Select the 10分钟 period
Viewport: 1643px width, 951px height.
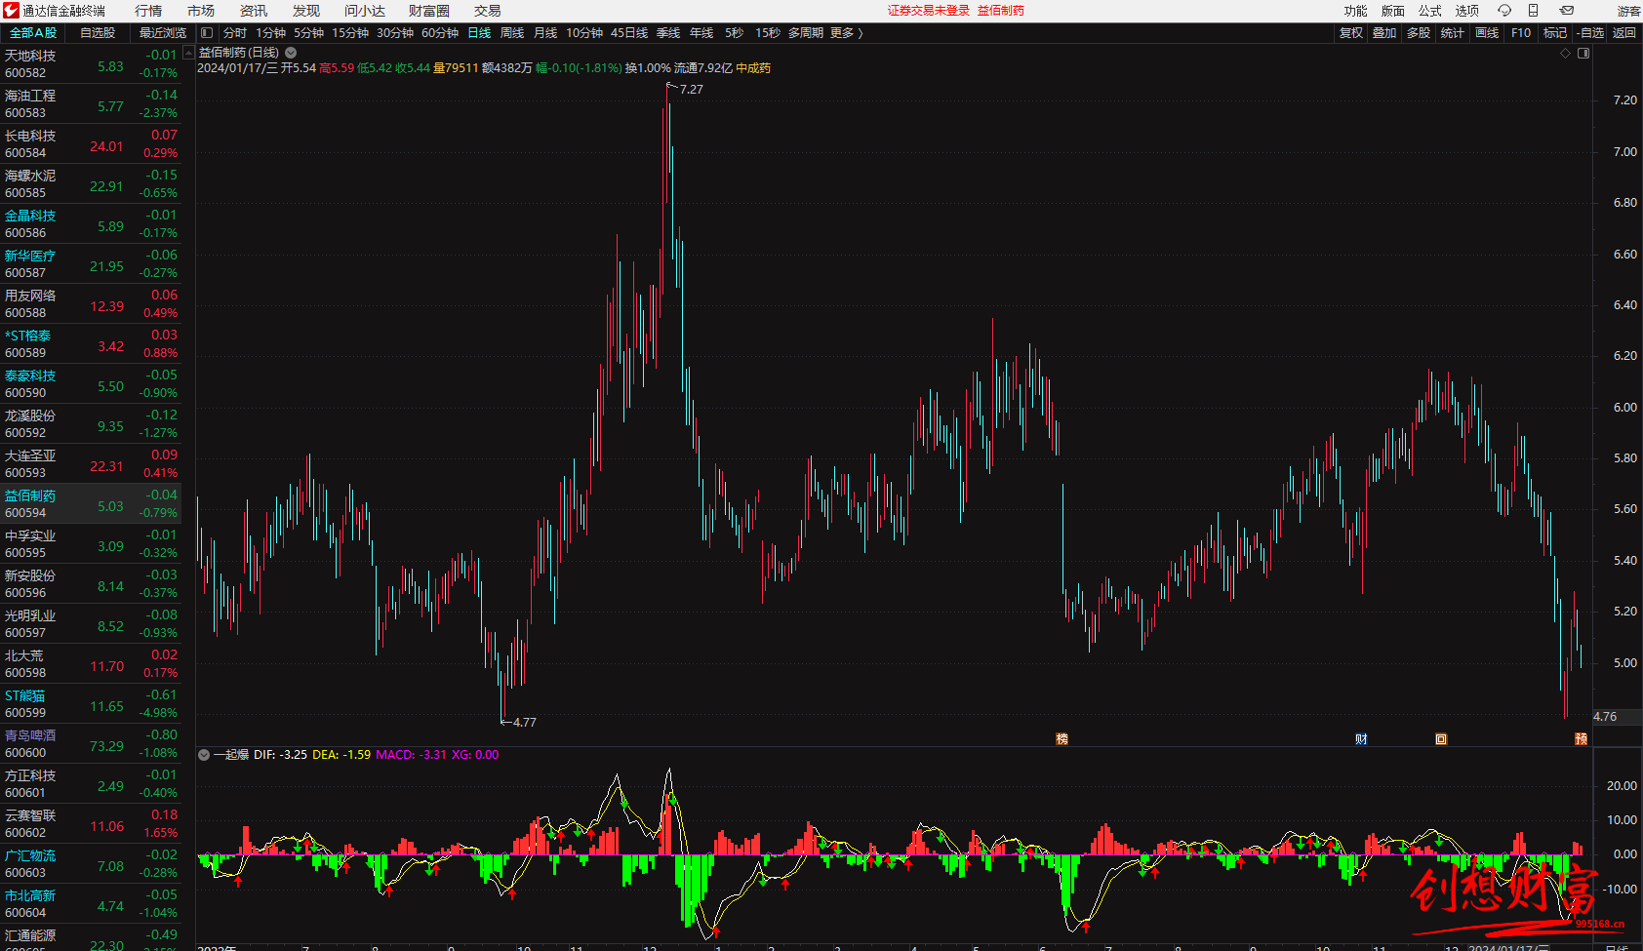click(x=584, y=33)
